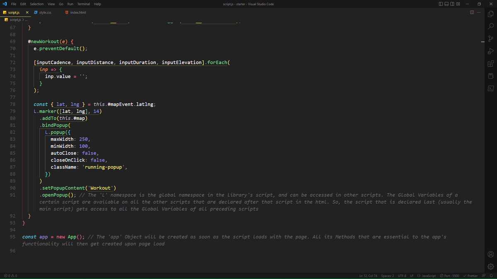The width and height of the screenshot is (497, 279).
Task: Change end of line sequence via LF
Action: (x=412, y=276)
